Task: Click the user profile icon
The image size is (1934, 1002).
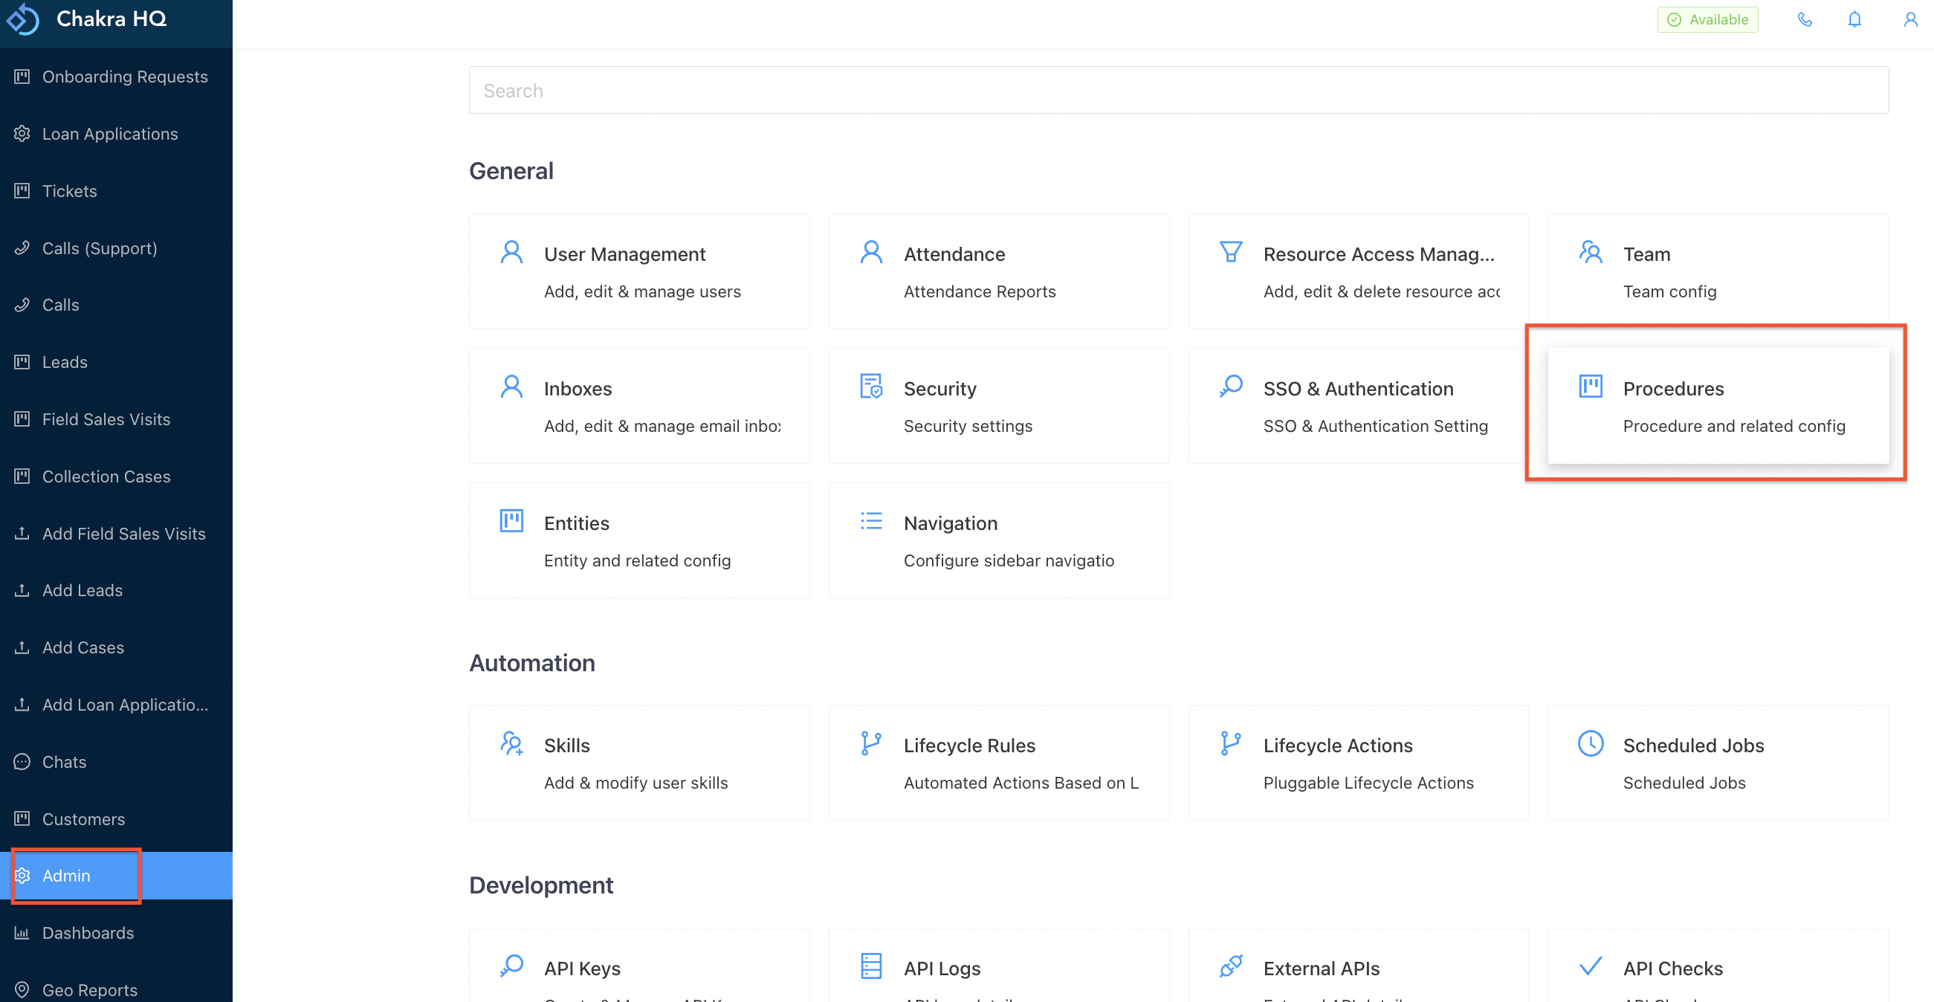Action: (1910, 19)
